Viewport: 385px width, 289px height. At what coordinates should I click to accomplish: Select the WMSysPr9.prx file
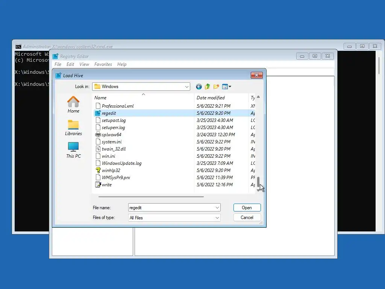(x=116, y=178)
